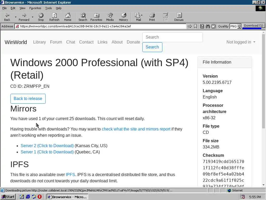Open the Discuss toolbar button
Image resolution: width=266 pixels, height=200 pixels.
[x=179, y=17]
